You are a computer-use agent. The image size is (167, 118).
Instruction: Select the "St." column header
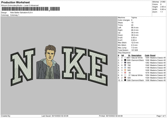tap(129, 55)
